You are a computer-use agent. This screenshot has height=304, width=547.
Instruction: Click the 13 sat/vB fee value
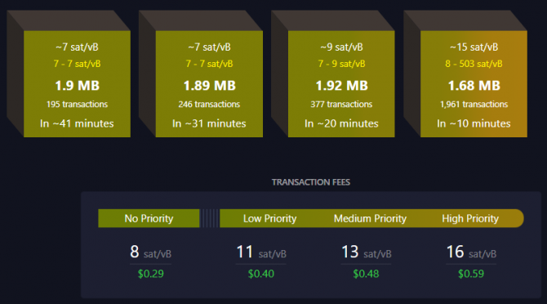coord(366,252)
